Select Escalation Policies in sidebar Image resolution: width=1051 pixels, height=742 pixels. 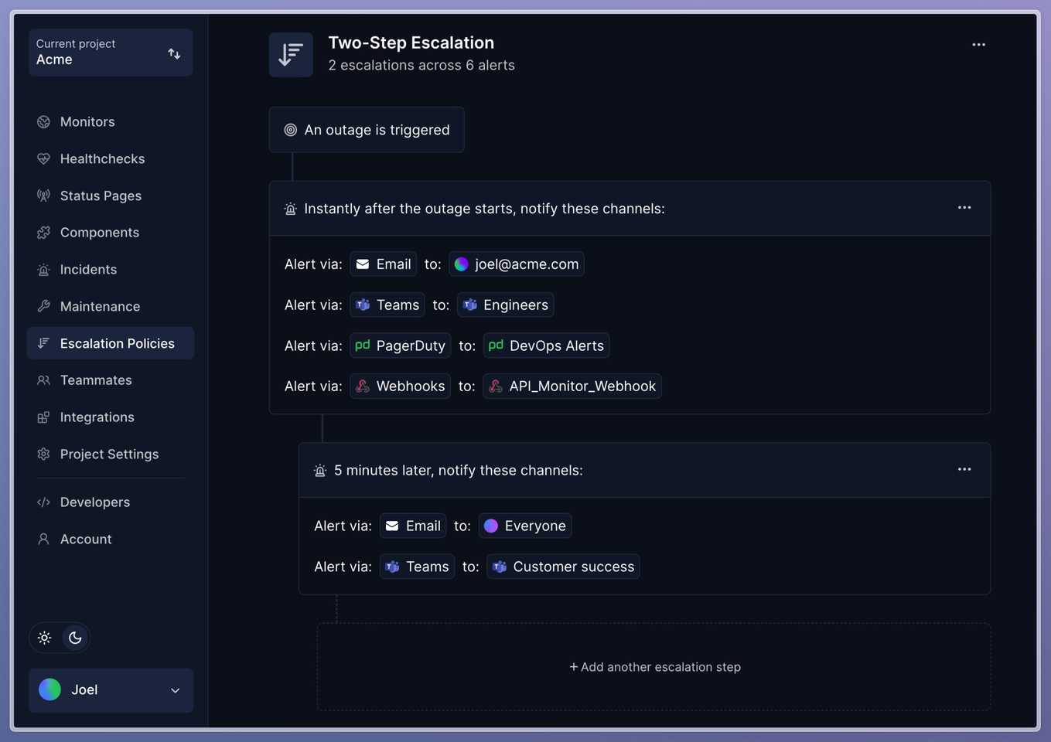coord(111,343)
